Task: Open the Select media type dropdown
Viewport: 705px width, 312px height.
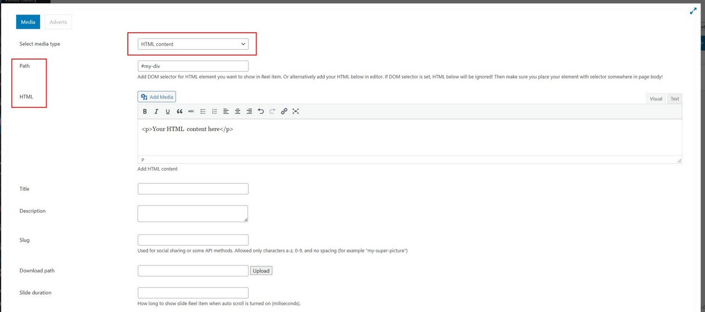Action: pos(193,44)
